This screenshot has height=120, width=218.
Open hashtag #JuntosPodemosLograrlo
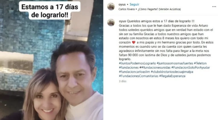137,63
